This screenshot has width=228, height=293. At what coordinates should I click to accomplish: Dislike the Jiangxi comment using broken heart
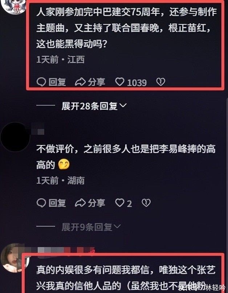click(x=160, y=82)
